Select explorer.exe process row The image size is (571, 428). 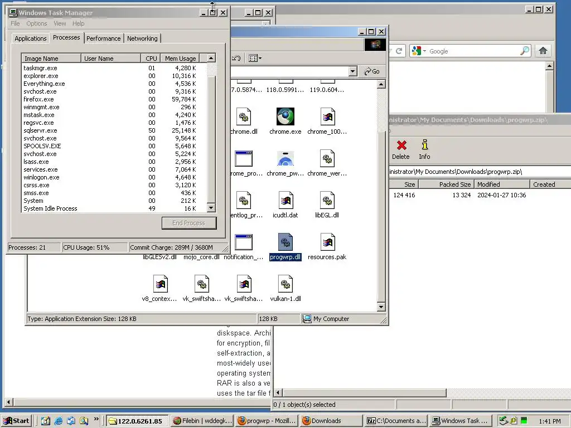(x=114, y=76)
